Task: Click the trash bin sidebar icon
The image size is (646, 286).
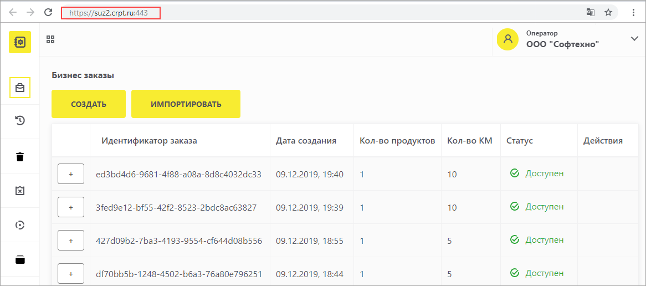Action: point(20,156)
